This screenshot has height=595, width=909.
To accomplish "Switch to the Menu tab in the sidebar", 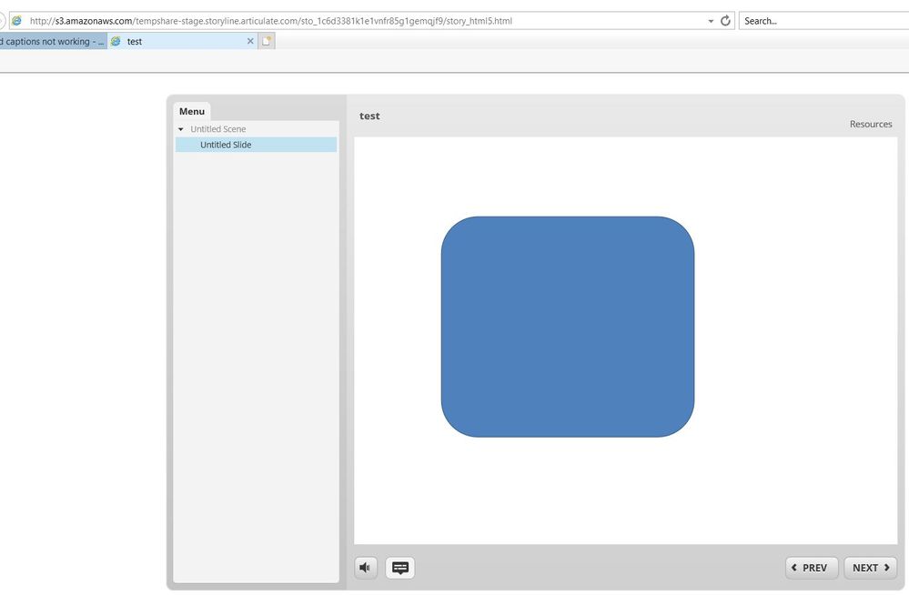I will (x=192, y=111).
